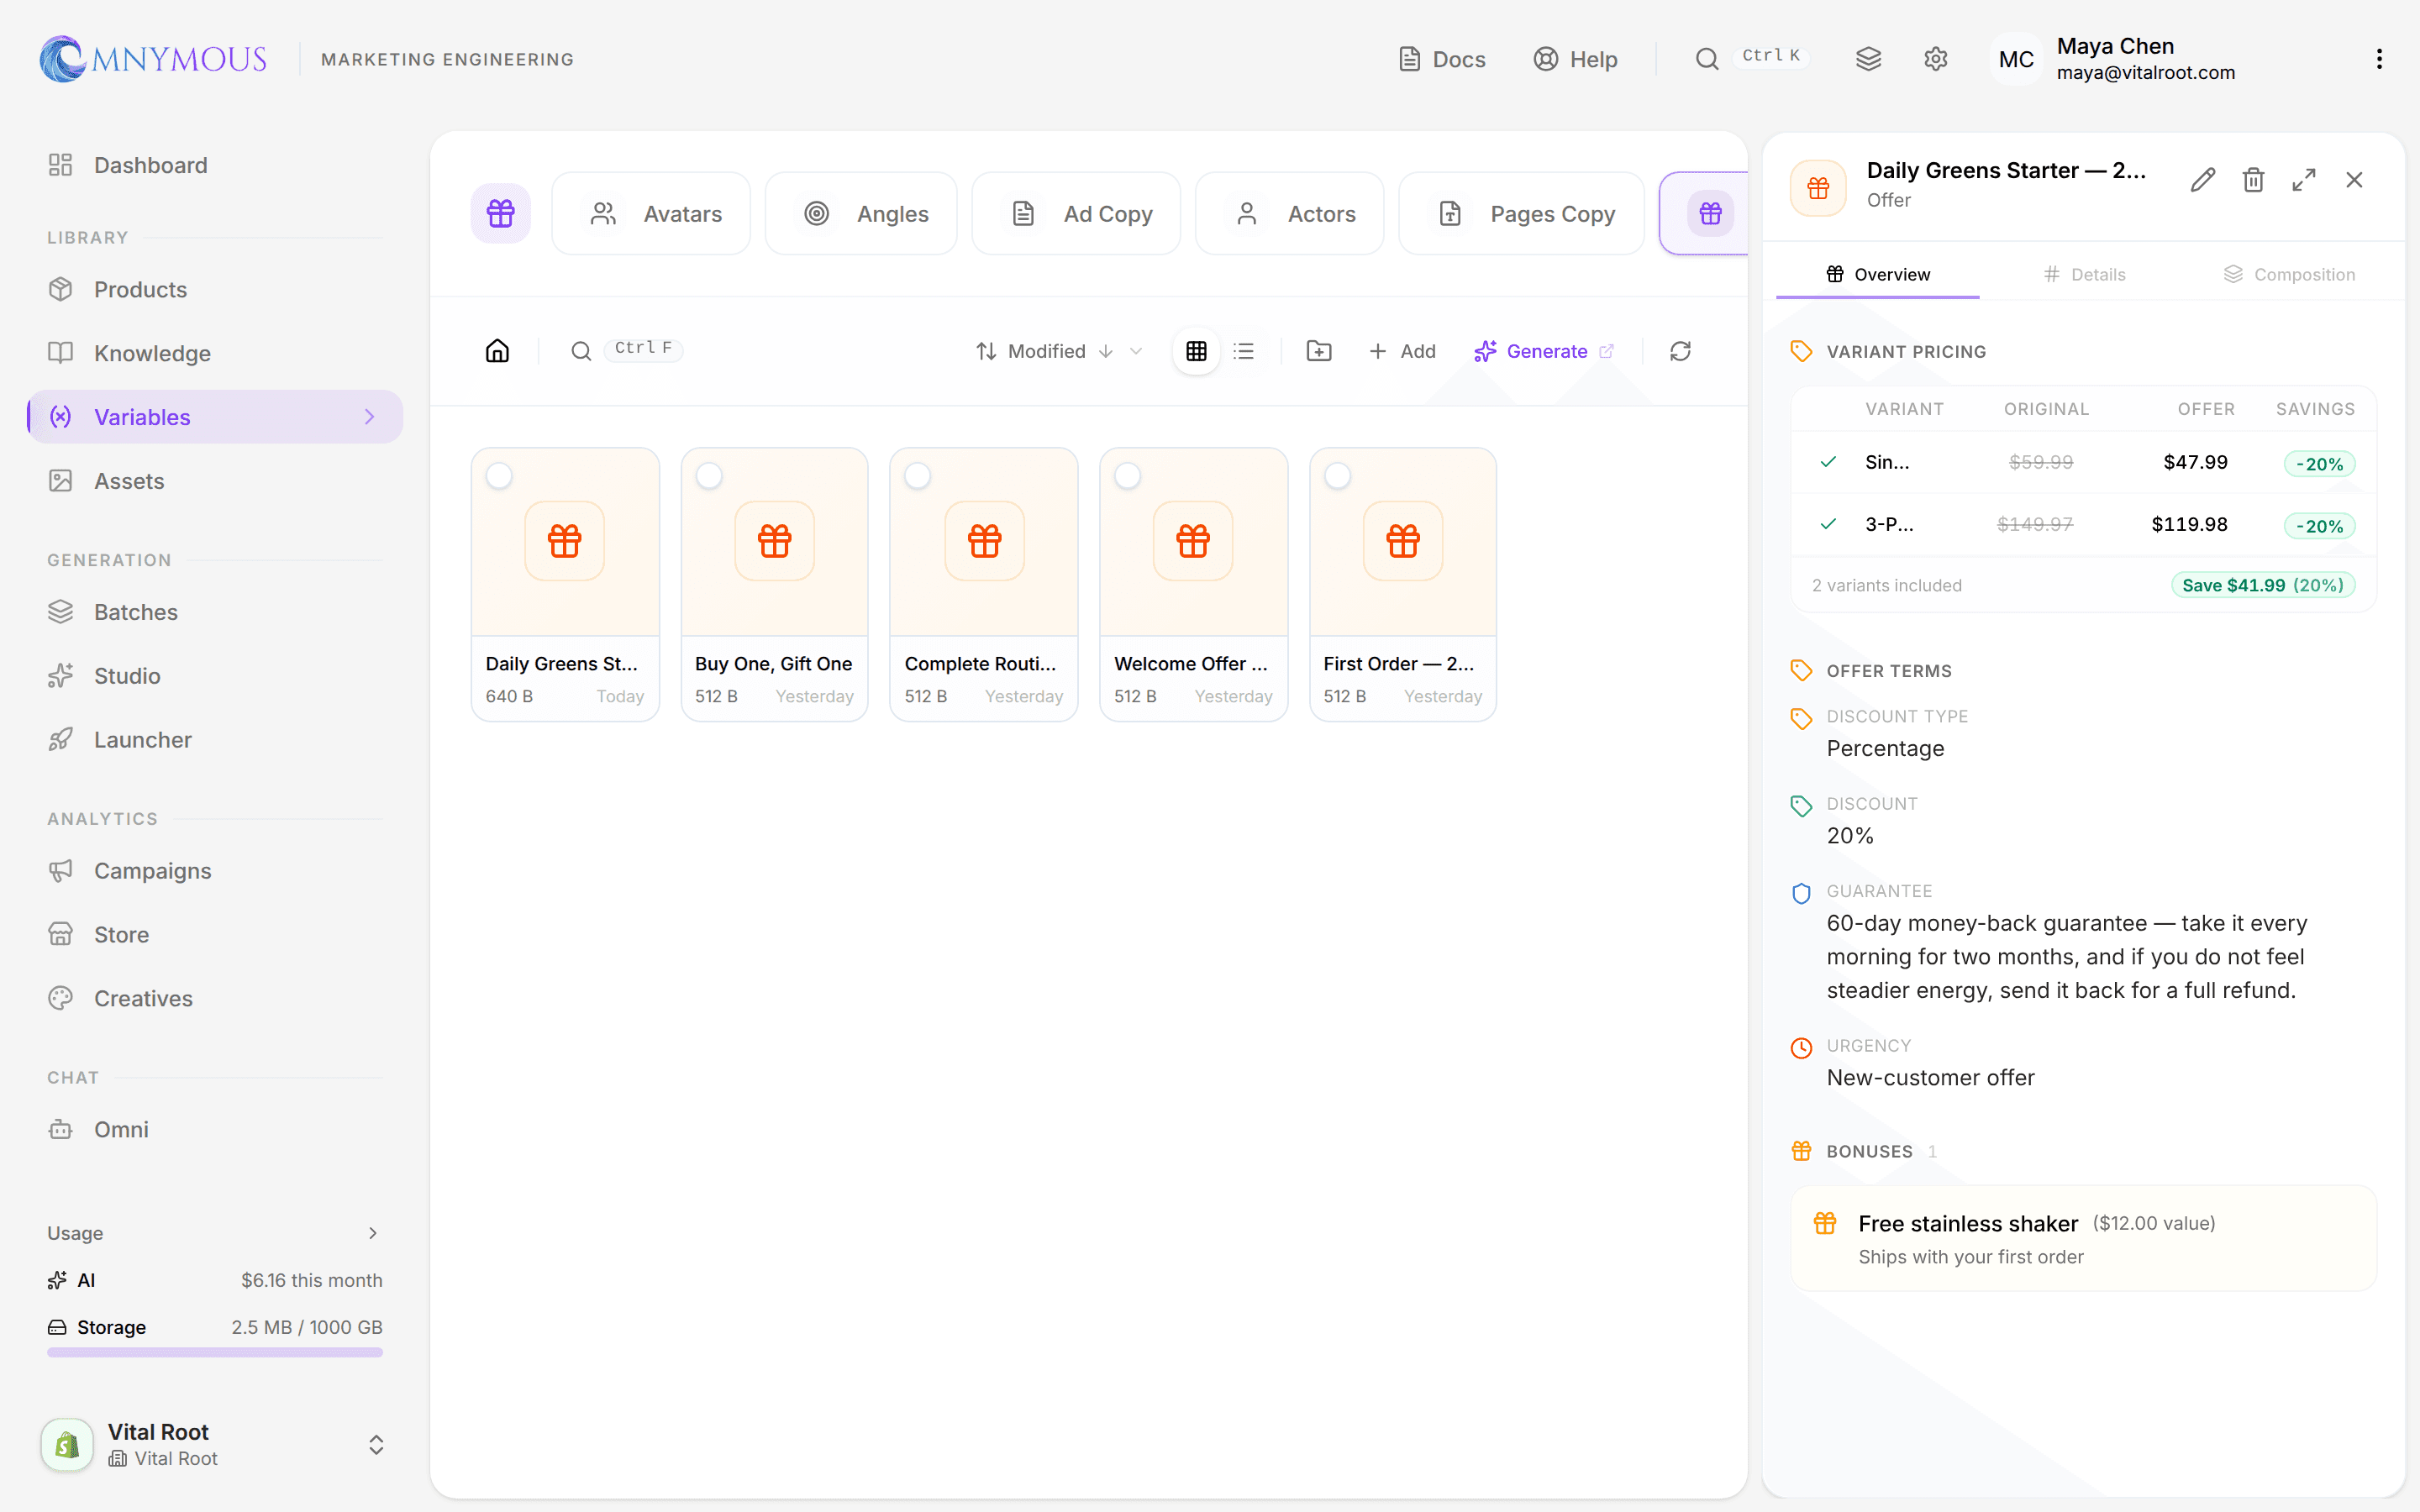Edit offer with pencil icon

2202,180
